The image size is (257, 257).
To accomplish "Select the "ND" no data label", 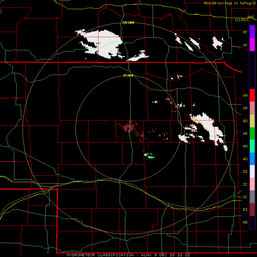I will tap(245, 222).
